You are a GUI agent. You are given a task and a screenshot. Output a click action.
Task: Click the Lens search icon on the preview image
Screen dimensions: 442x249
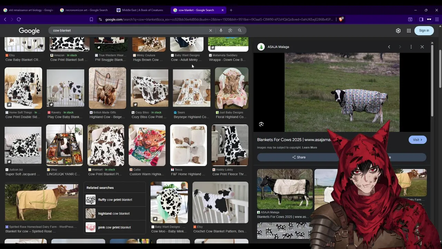coord(261,124)
